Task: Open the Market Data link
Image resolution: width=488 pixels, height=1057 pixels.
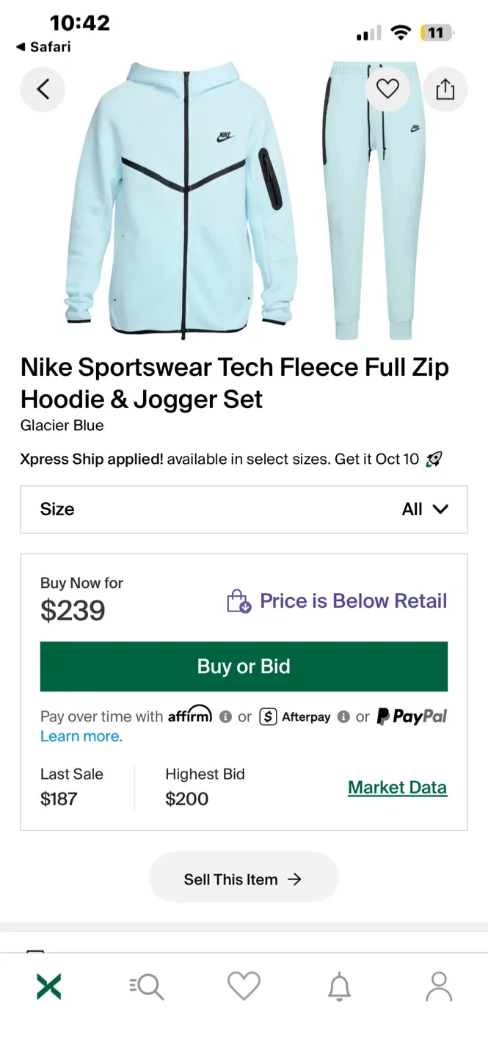Action: (397, 786)
